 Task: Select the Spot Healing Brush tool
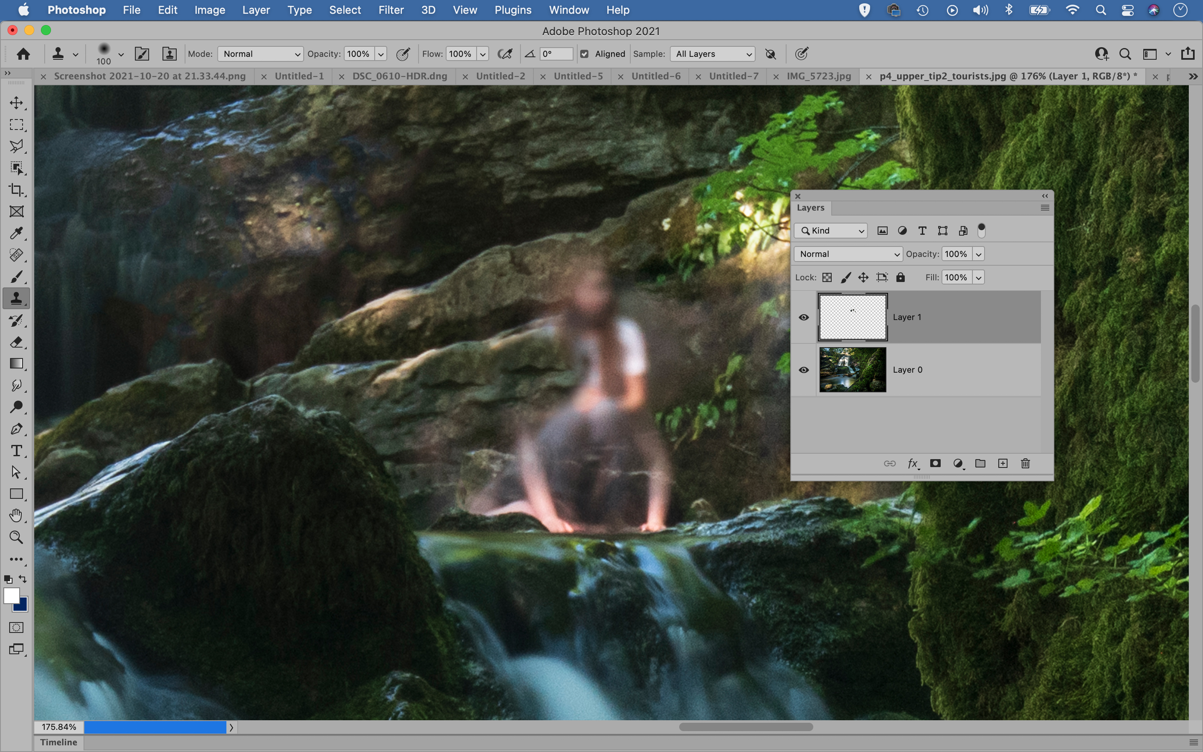16,255
